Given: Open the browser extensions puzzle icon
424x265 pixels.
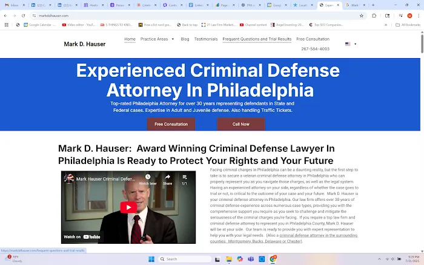Looking at the screenshot, I should 374,16.
